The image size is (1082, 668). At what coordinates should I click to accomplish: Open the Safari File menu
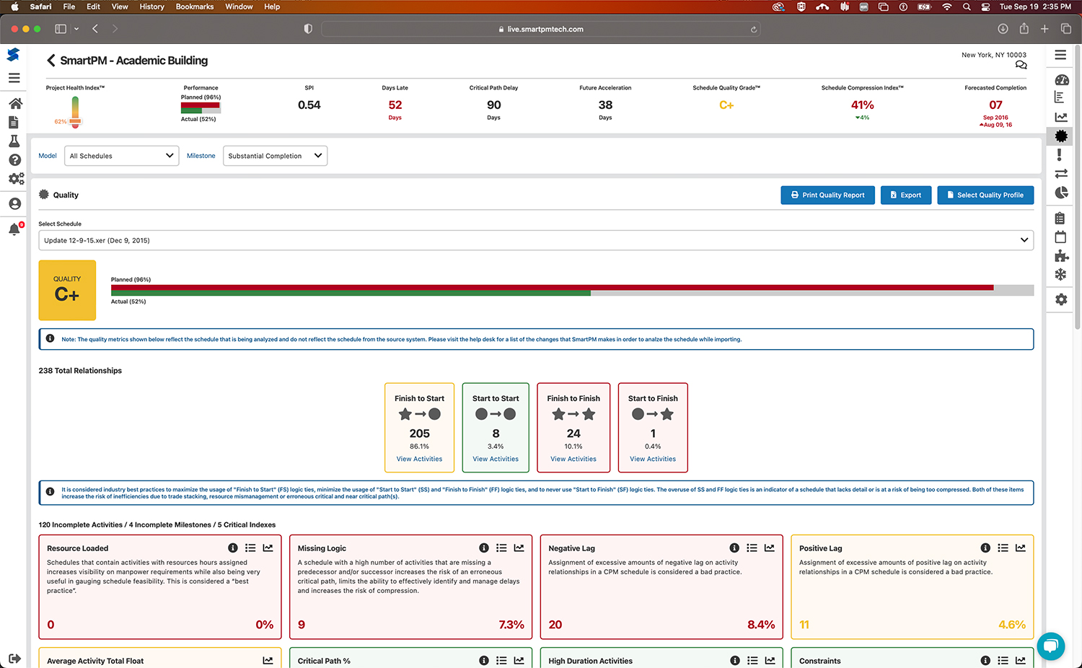coord(69,6)
